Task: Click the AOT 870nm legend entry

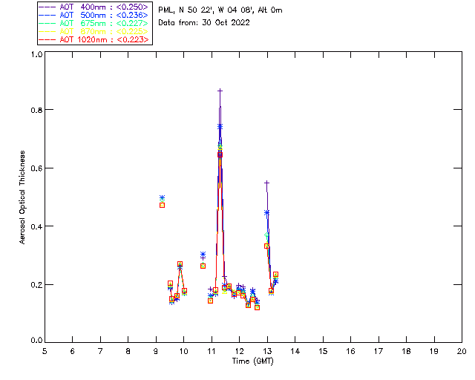Action: (94, 31)
